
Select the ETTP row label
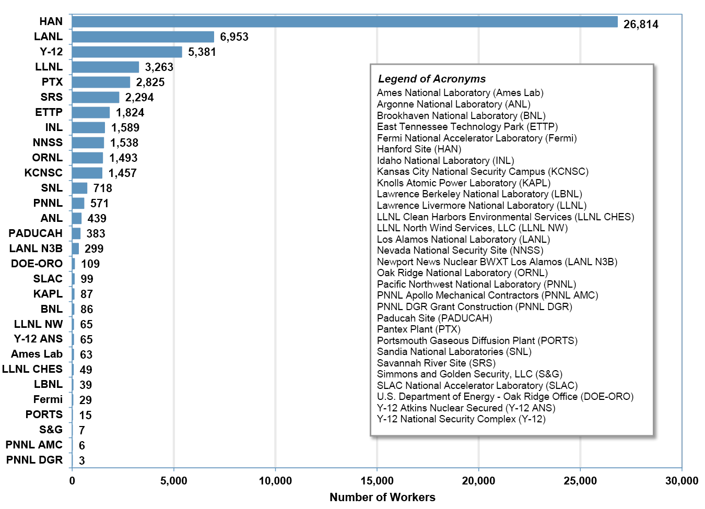click(49, 112)
